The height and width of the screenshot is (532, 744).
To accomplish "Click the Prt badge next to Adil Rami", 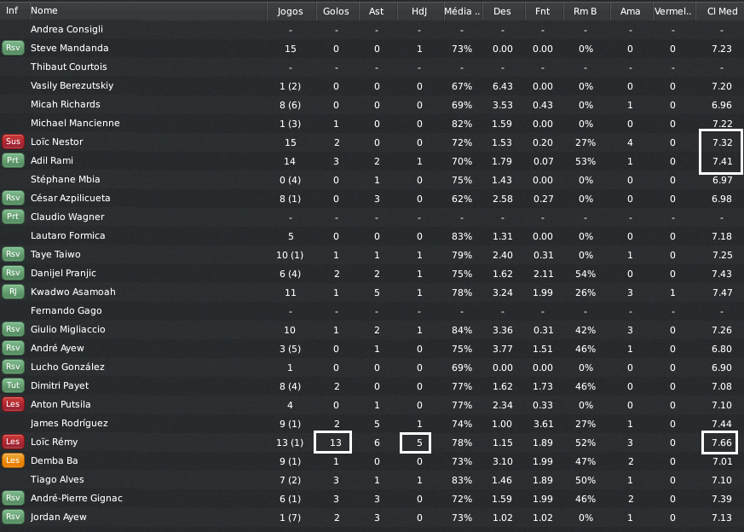I will pyautogui.click(x=13, y=160).
